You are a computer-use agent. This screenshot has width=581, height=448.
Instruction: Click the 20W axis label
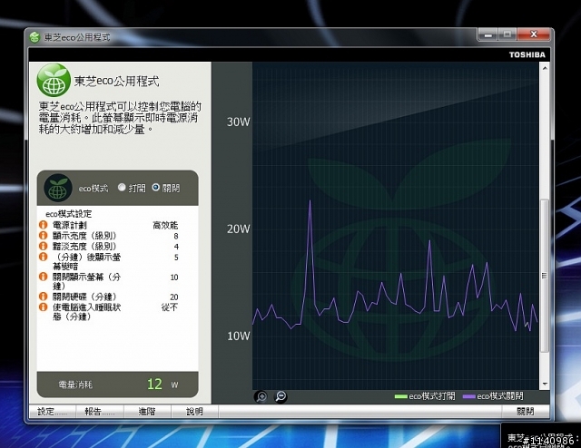pos(238,229)
